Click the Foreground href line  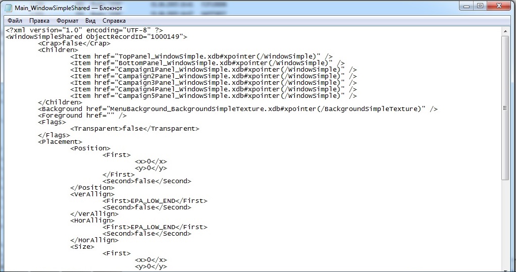pos(82,116)
